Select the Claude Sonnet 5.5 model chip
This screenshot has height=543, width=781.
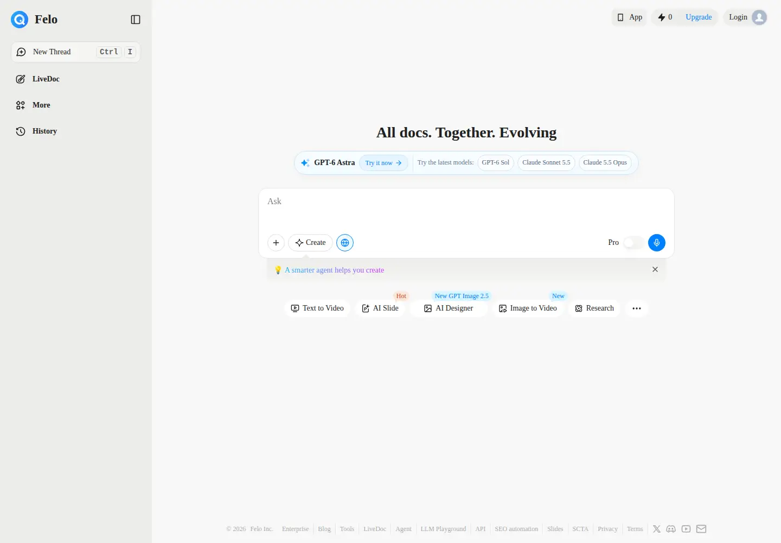tap(546, 163)
